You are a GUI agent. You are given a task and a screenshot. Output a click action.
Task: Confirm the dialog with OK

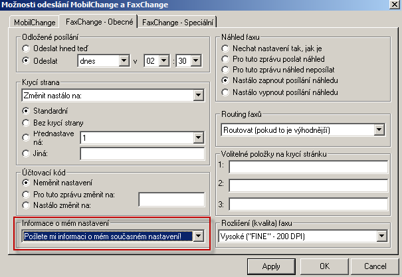(x=324, y=266)
